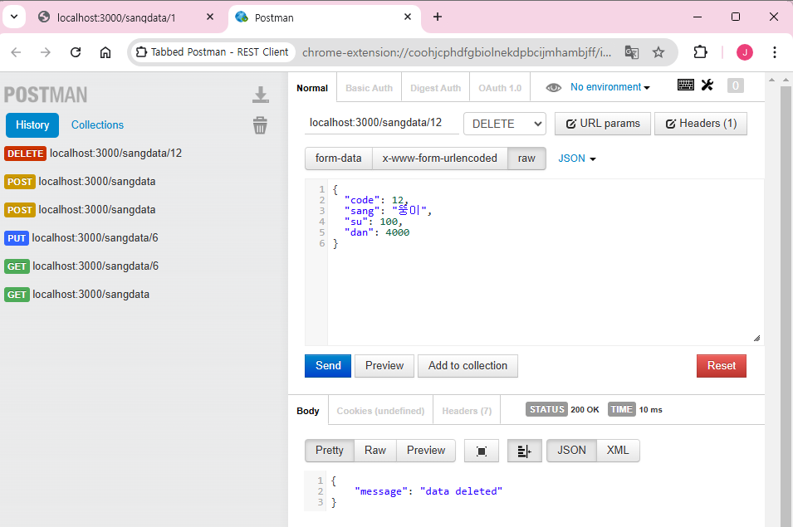Open first POST localhost:3000/sangdata history item

[x=80, y=182]
